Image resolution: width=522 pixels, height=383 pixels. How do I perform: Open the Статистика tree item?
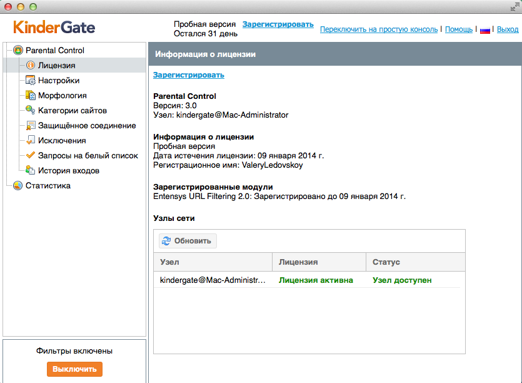tap(48, 186)
